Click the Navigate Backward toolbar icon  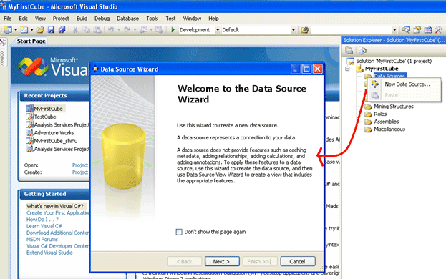point(144,30)
